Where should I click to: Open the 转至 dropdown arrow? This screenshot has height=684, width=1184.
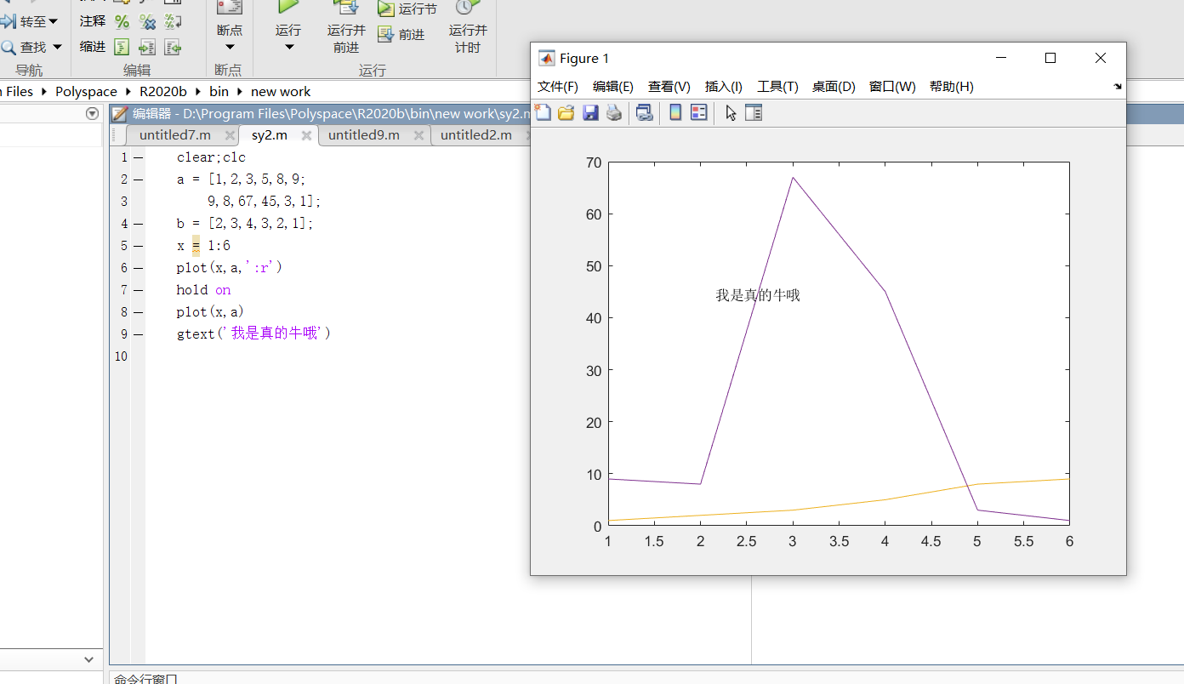[54, 22]
